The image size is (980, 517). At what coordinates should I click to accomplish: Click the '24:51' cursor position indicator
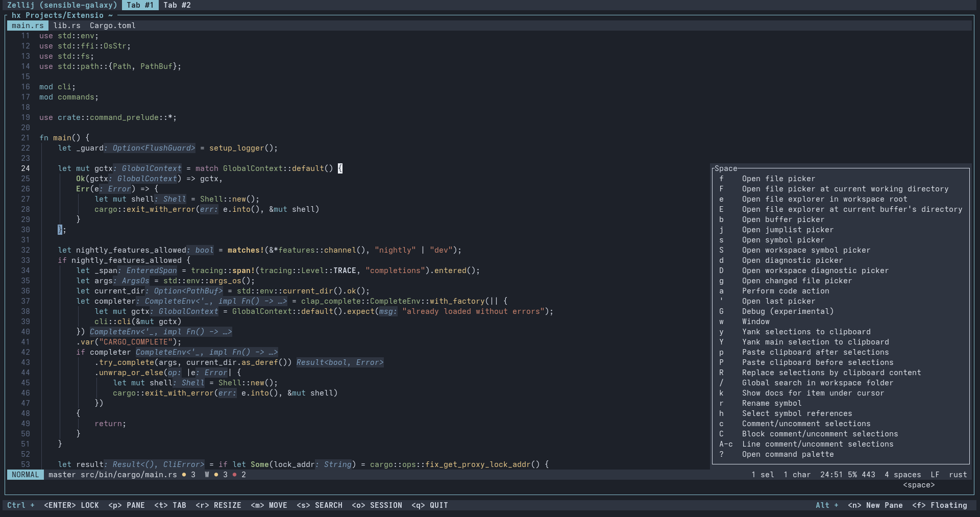click(x=831, y=475)
